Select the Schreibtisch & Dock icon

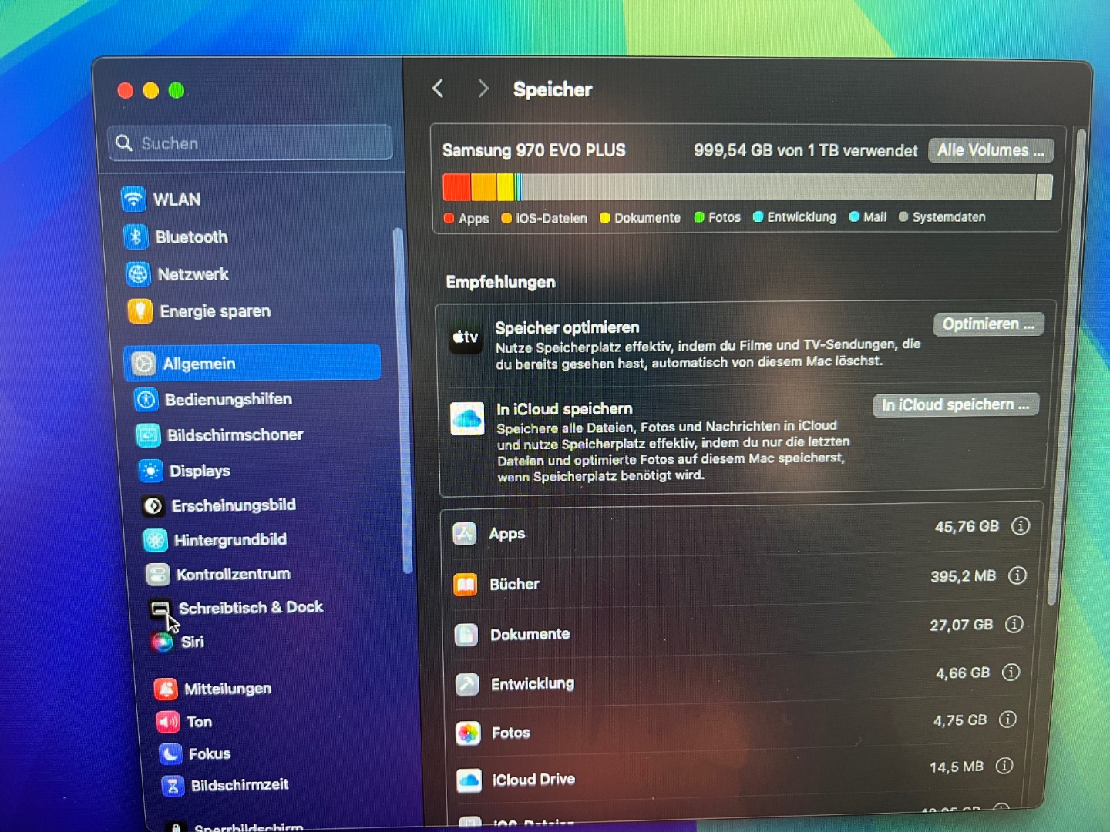pyautogui.click(x=160, y=609)
